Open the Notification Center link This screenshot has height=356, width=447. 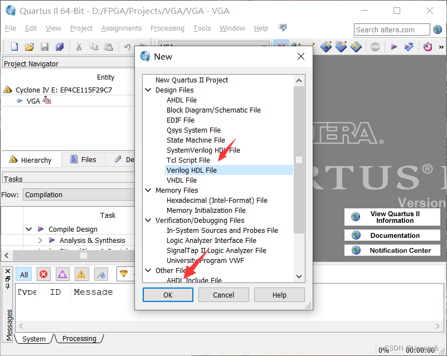[x=392, y=251]
